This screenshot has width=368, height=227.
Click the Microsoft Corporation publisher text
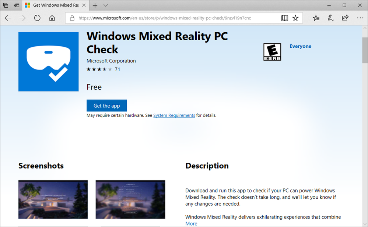pyautogui.click(x=111, y=61)
